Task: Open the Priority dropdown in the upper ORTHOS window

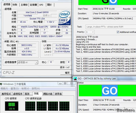Action: (90, 32)
